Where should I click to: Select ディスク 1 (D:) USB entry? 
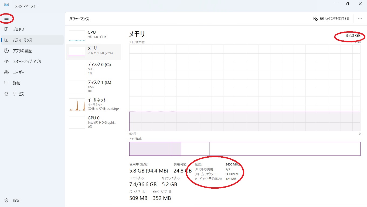[x=94, y=87]
